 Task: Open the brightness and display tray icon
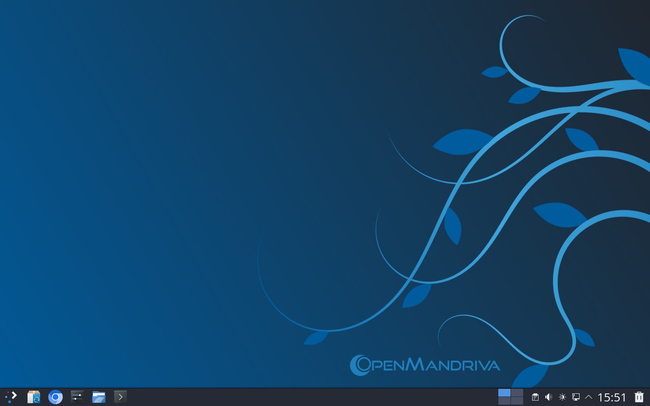(562, 397)
